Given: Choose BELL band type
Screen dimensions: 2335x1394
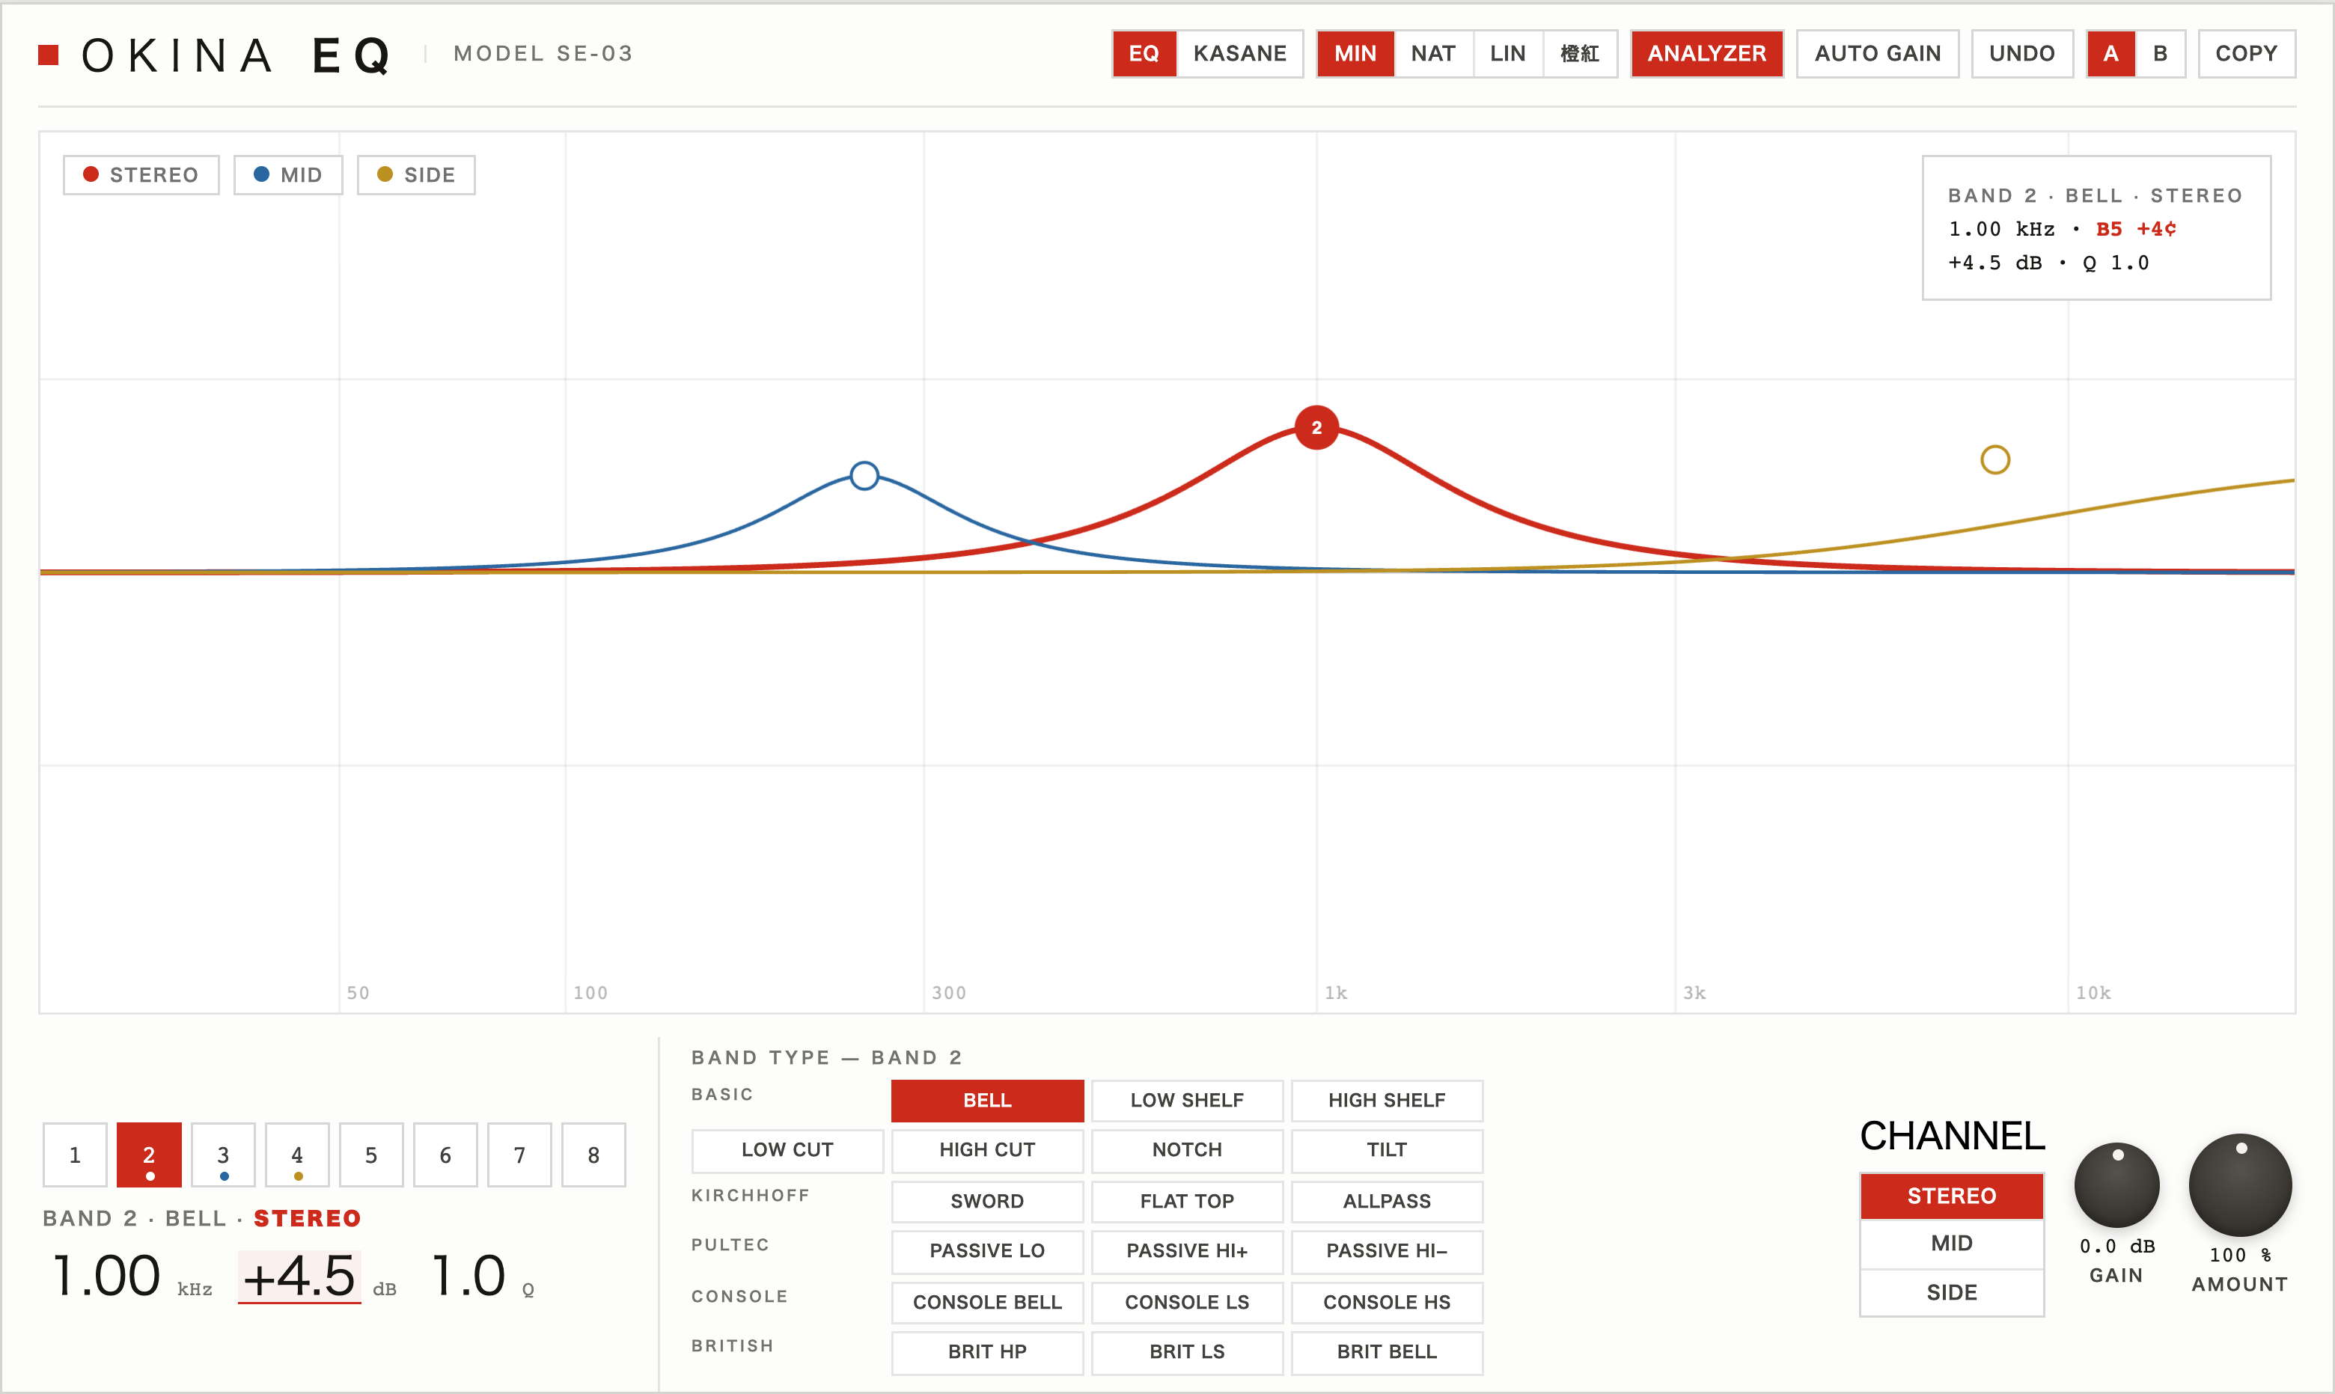Looking at the screenshot, I should (987, 1100).
